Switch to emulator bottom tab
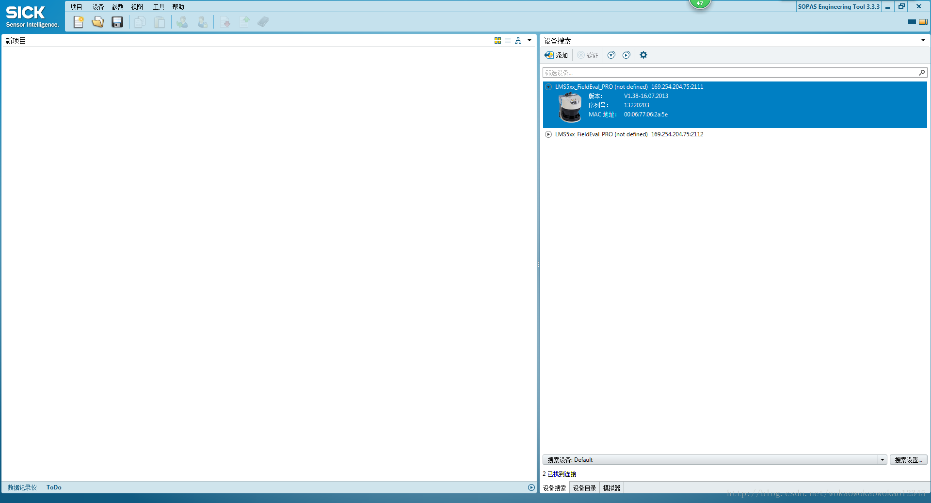931x503 pixels. pos(612,488)
